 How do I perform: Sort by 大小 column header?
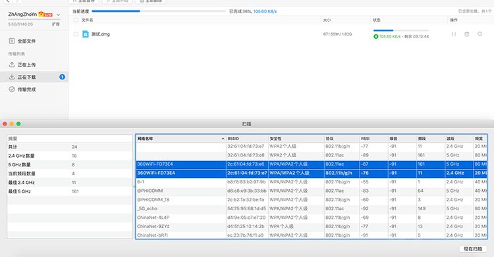[x=327, y=20]
